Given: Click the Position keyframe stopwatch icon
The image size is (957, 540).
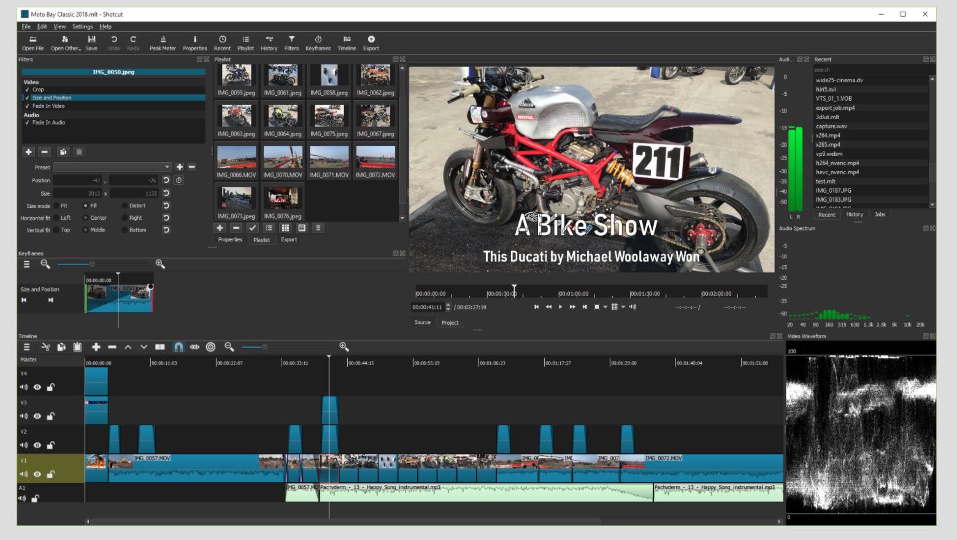Looking at the screenshot, I should pyautogui.click(x=179, y=180).
